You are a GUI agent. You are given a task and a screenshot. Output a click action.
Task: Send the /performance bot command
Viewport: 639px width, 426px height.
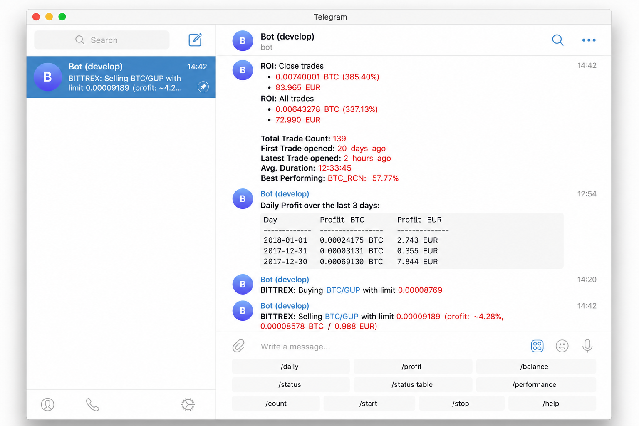point(535,385)
